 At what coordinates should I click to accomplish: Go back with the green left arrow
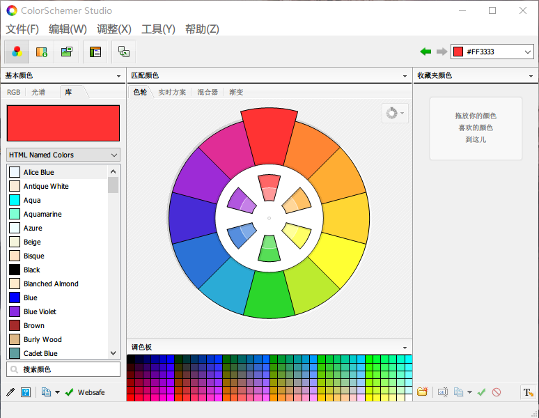425,52
